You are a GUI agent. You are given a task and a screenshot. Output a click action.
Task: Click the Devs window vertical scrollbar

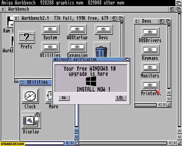[169, 57]
